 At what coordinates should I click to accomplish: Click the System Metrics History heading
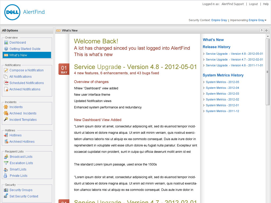tap(223, 75)
